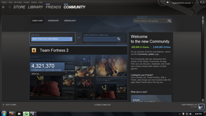Image resolution: width=206 pixels, height=116 pixels.
Task: Open the Community update page link
Action: (x=146, y=54)
